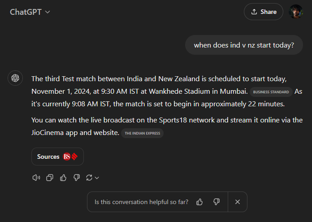312x222 pixels.
Task: Click thumbs up in the feedback prompt
Action: 199,202
